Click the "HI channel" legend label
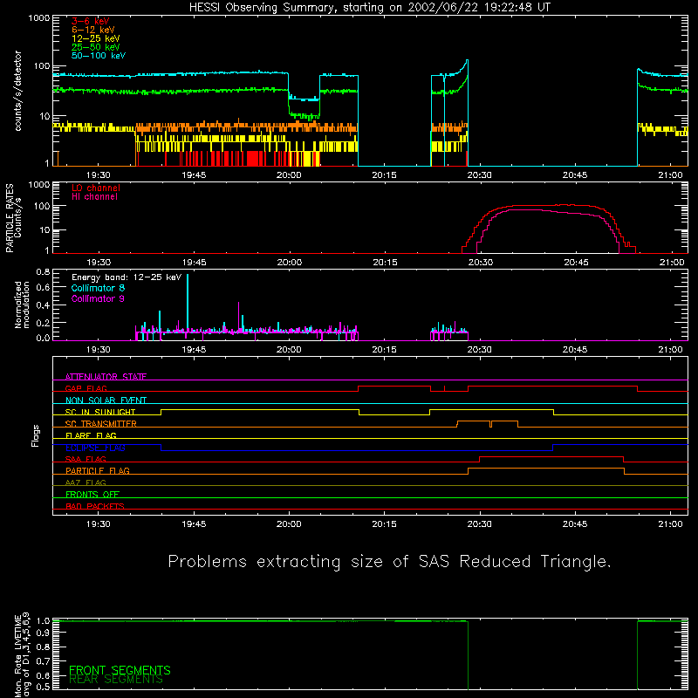 point(94,197)
